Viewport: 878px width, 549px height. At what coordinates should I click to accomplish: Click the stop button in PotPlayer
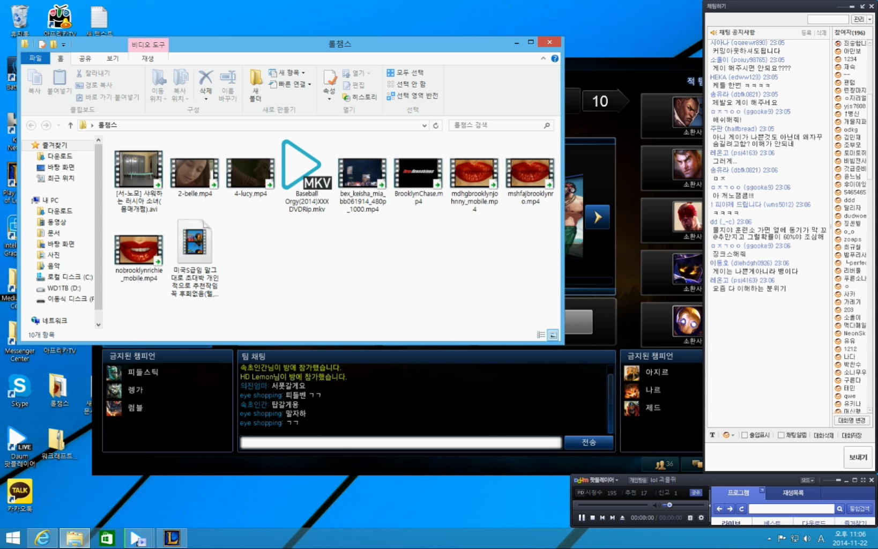592,518
